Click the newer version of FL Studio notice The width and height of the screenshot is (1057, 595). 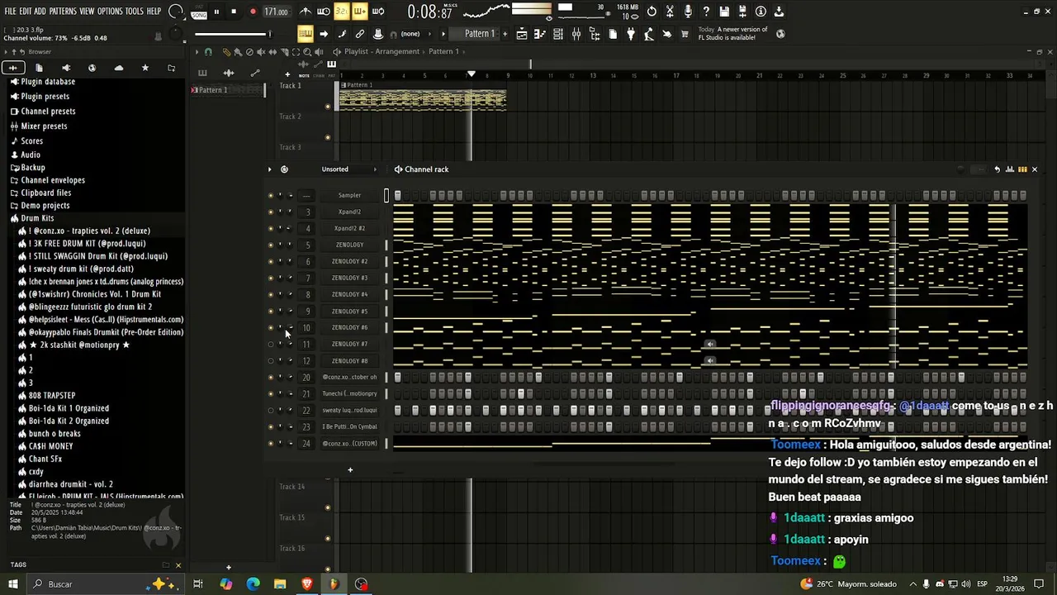(733, 34)
